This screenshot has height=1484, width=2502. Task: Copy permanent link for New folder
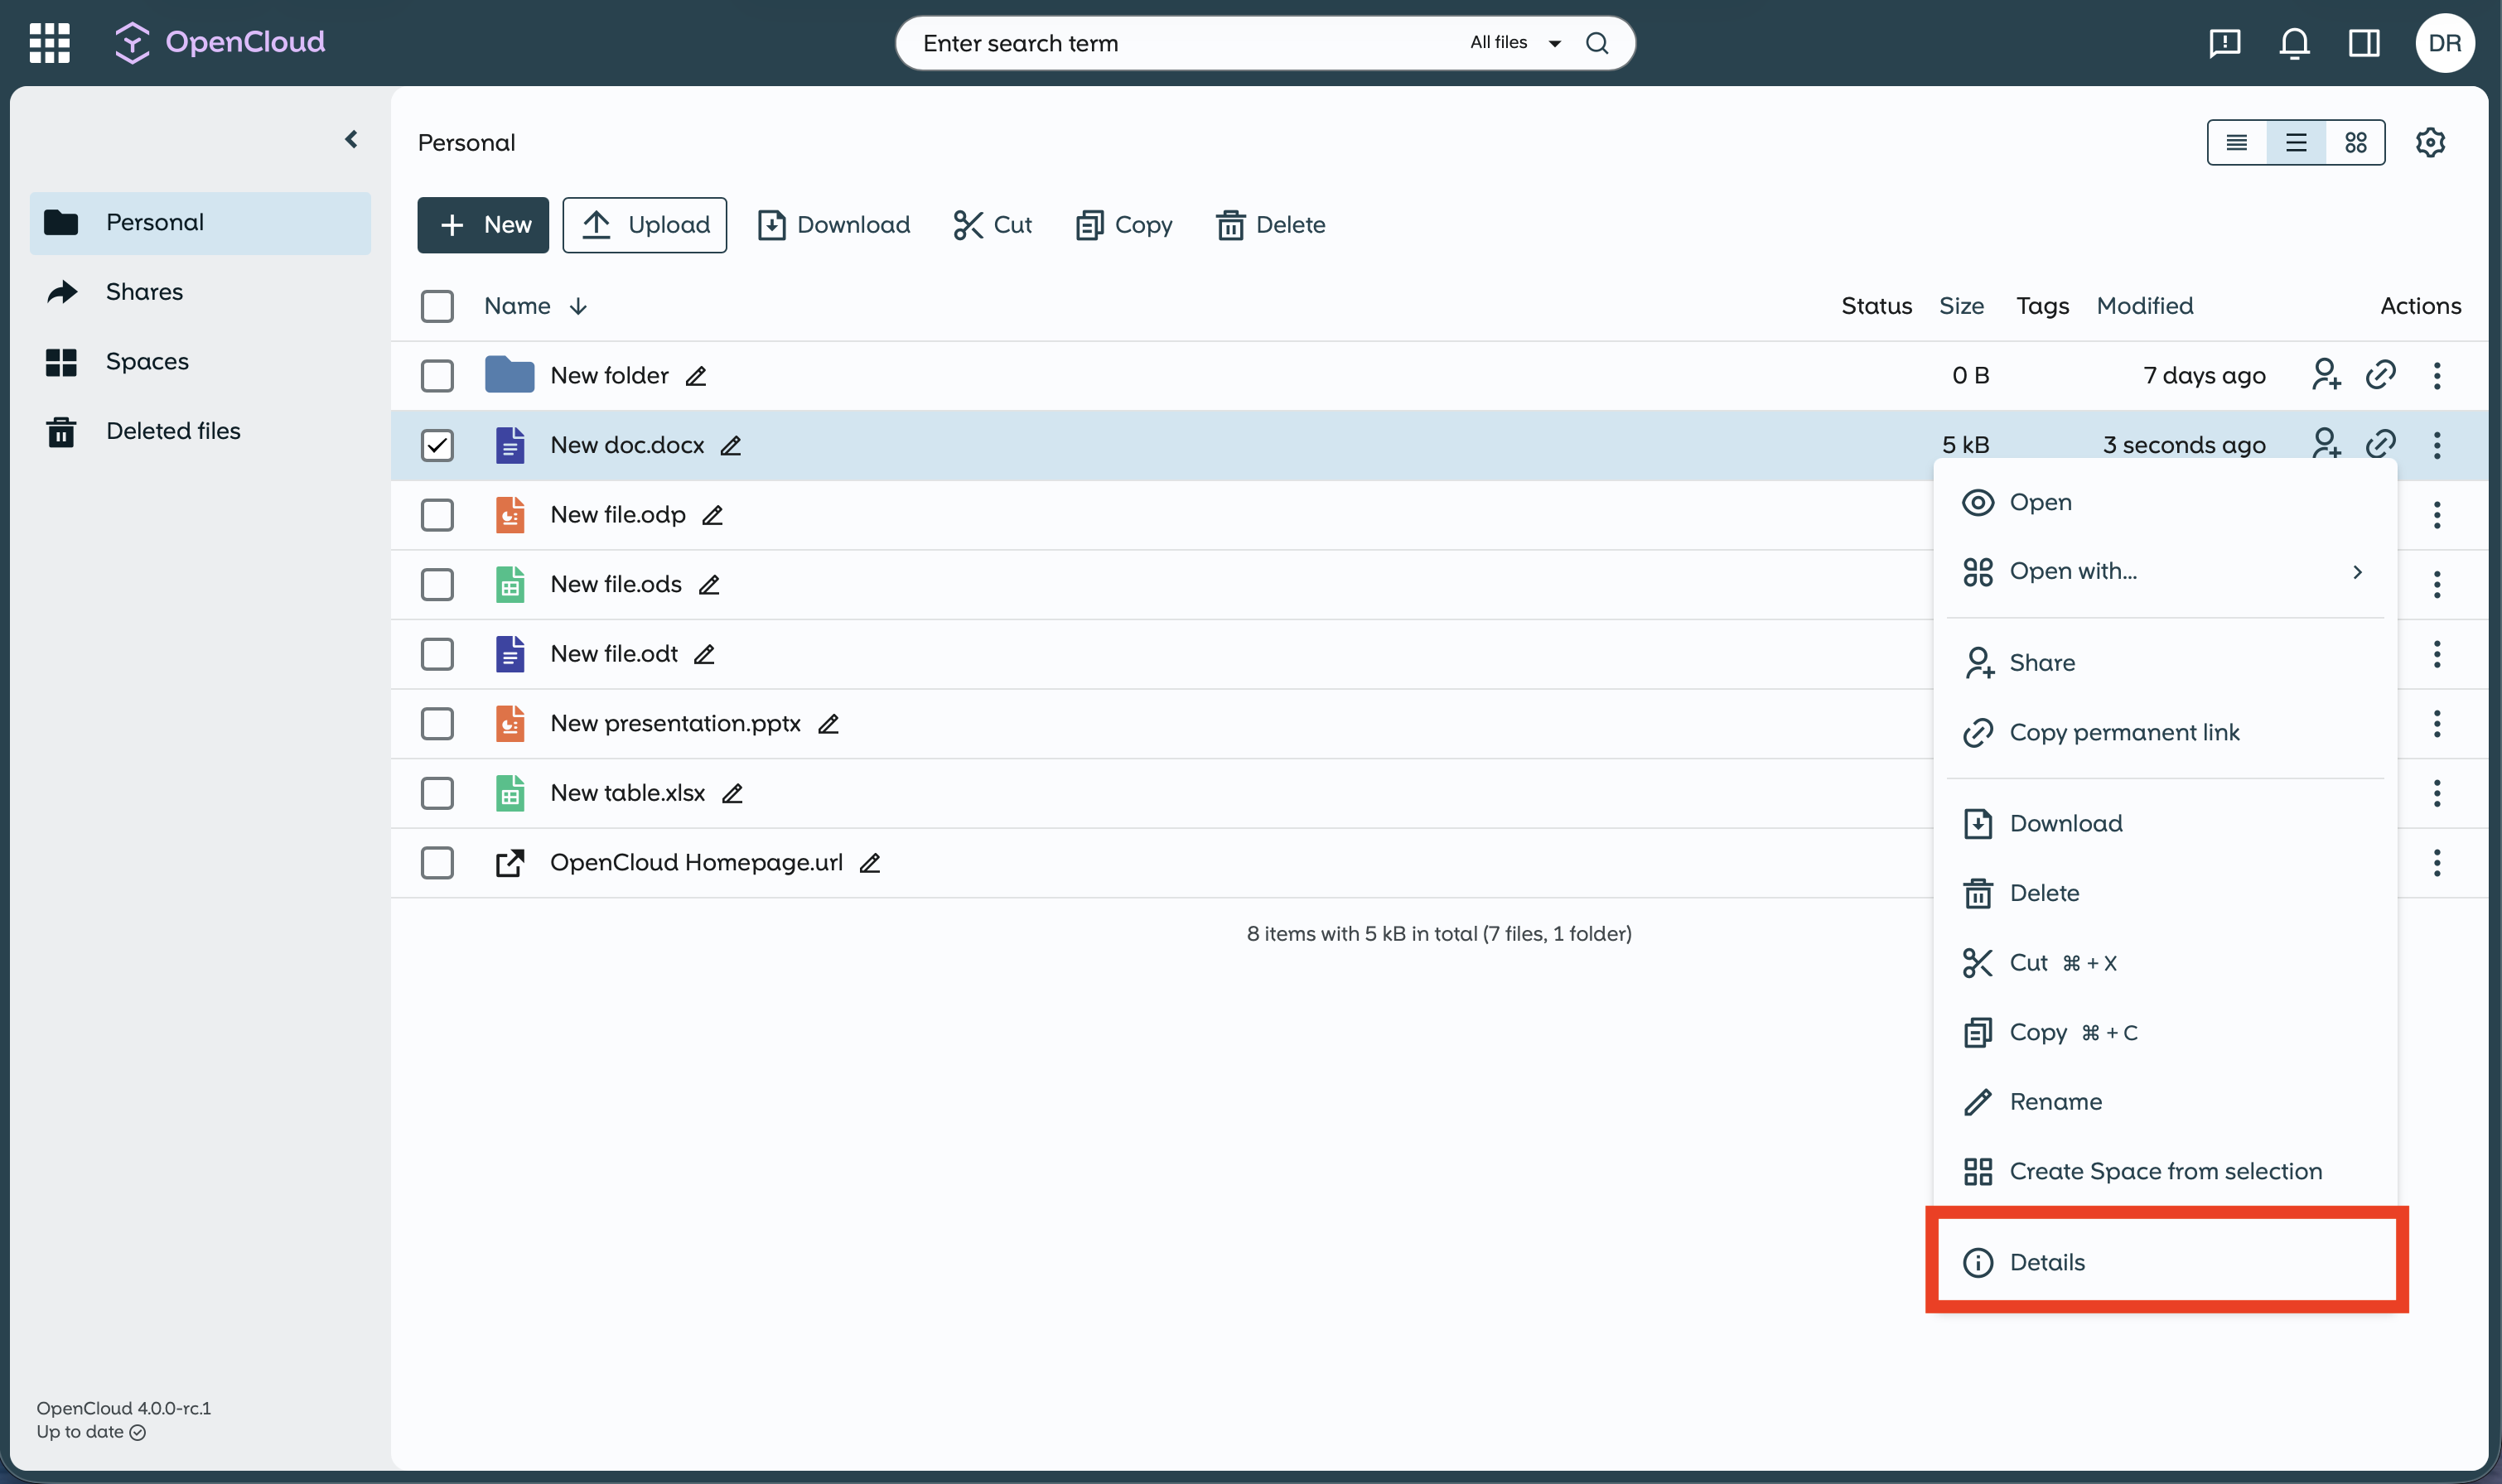coord(2381,374)
